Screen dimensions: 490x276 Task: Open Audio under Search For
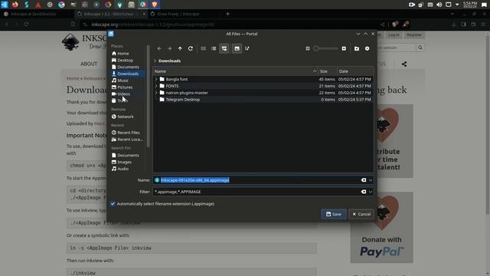tap(120, 169)
